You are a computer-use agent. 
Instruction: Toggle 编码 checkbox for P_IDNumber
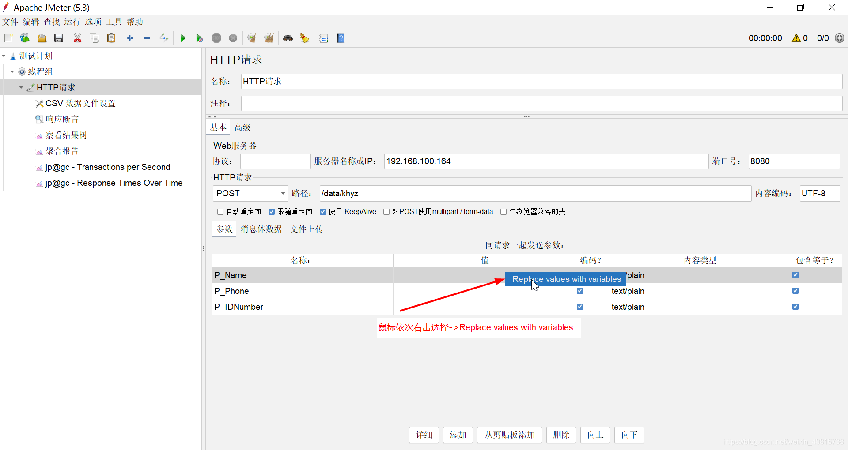coord(580,307)
